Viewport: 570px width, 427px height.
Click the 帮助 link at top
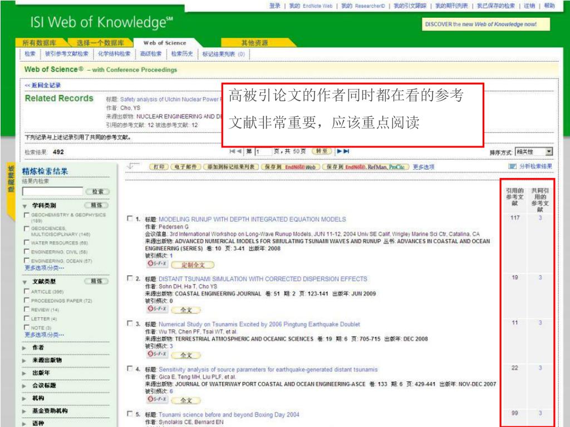549,6
